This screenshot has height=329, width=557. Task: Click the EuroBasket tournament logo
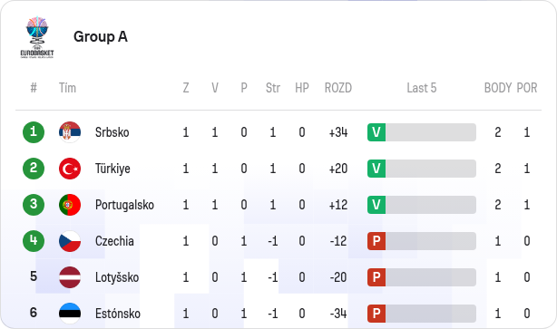[x=37, y=37]
